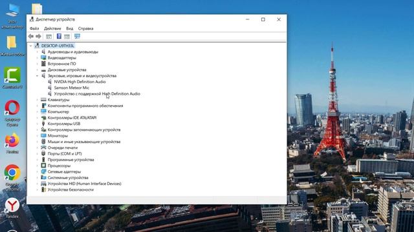Screen dimensions: 414x232
Task: Click the Встроенное ПО chip icon
Action: [43, 64]
